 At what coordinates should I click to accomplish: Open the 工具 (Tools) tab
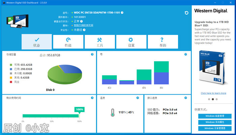tap(100, 42)
